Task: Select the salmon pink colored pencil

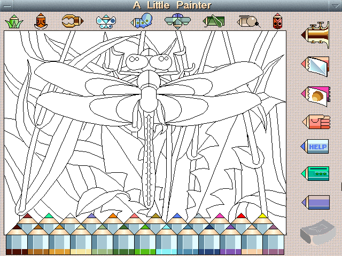Action: [x=134, y=219]
